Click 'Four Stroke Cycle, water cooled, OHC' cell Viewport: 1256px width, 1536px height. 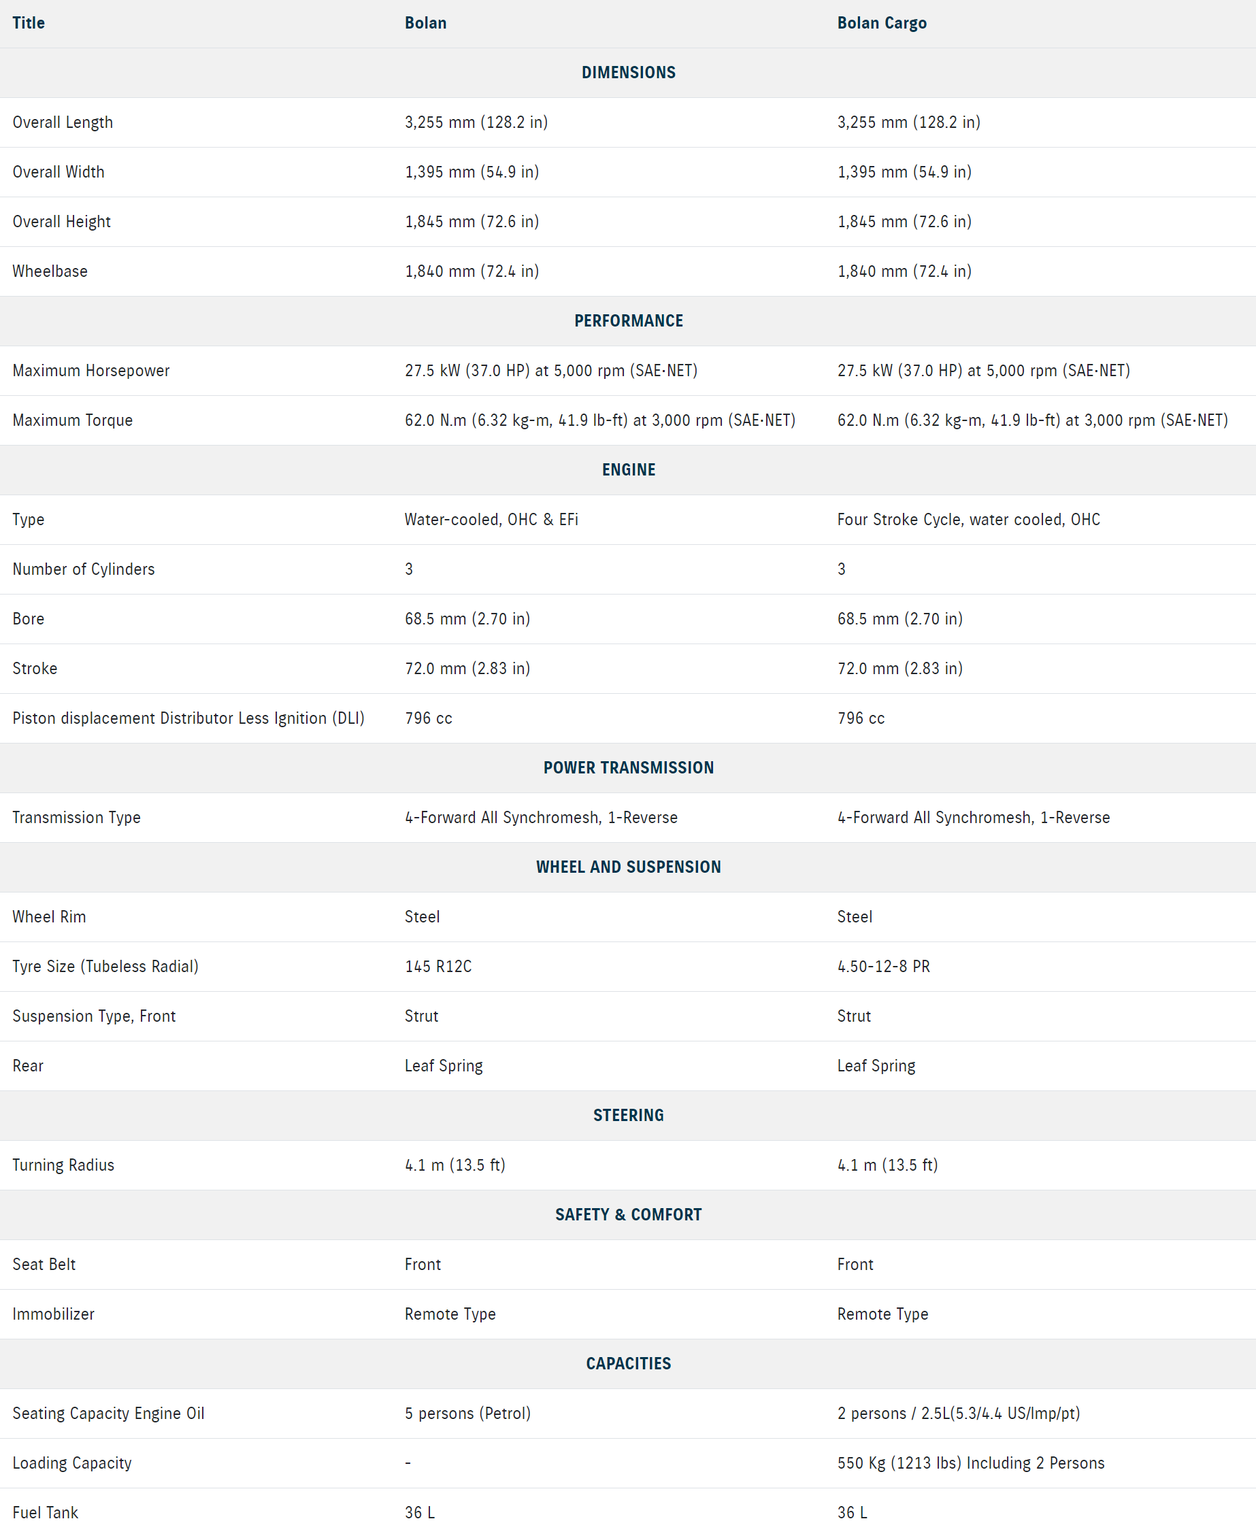coord(968,519)
